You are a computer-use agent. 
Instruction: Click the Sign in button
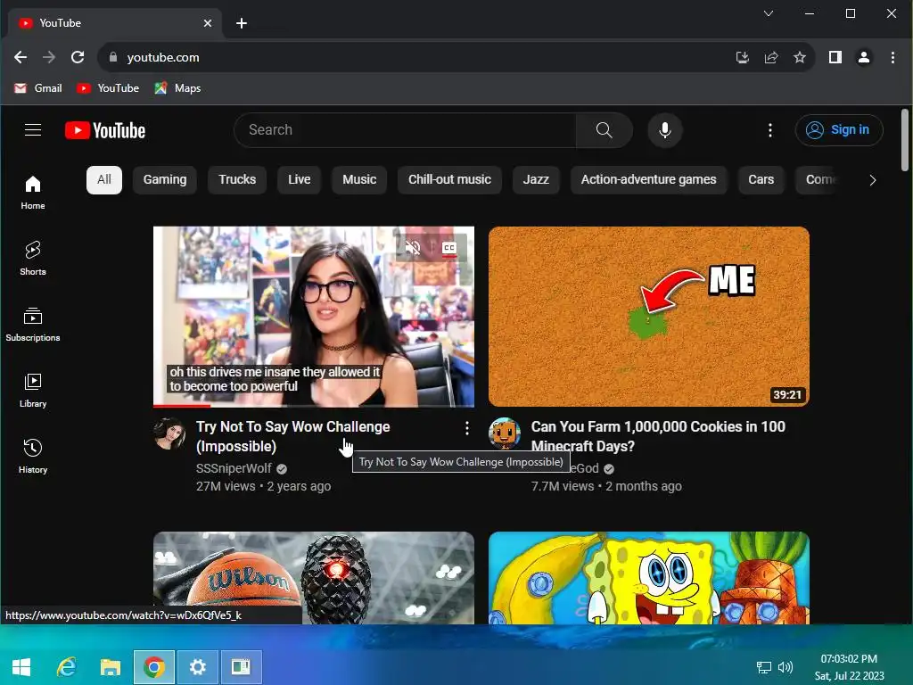pos(839,130)
